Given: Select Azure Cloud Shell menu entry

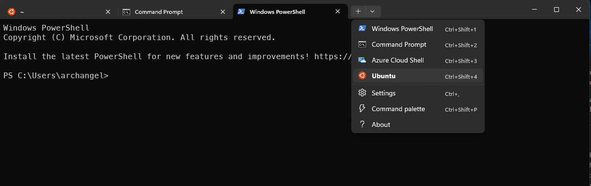Looking at the screenshot, I should (x=418, y=60).
